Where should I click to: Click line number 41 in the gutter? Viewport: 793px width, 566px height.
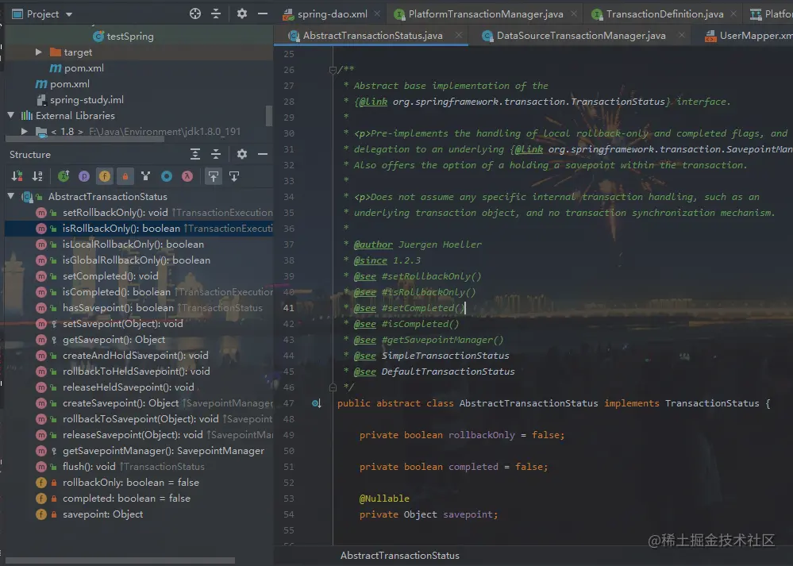(289, 308)
